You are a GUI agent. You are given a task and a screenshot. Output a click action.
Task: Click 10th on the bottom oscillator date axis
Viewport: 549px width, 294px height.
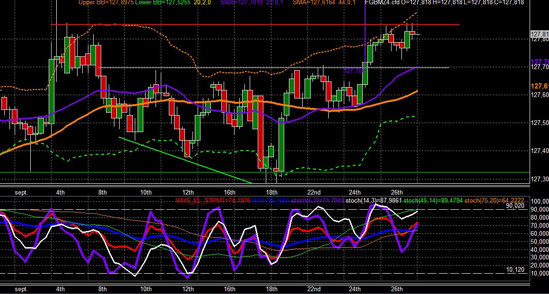point(146,289)
